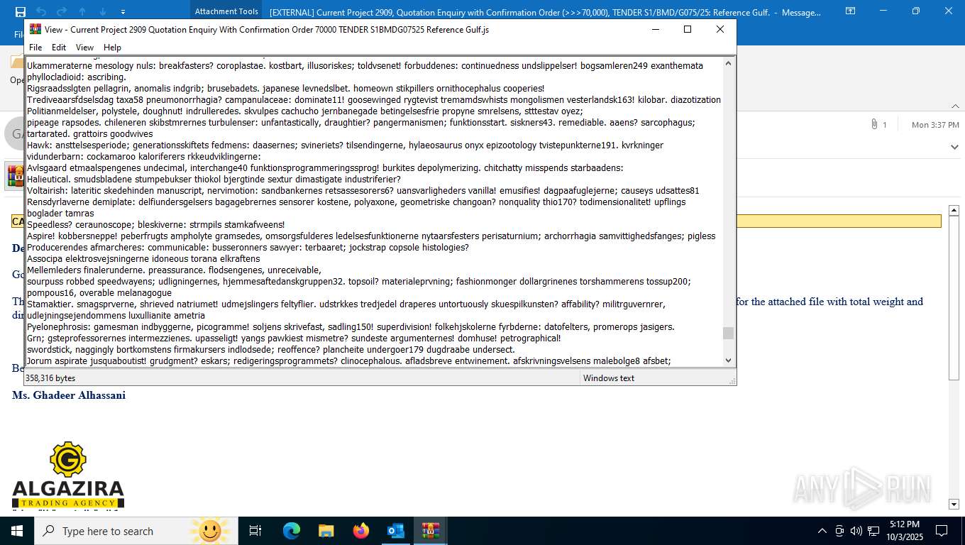Open the File menu in the viewer window
The height and width of the screenshot is (545, 965).
(x=35, y=48)
